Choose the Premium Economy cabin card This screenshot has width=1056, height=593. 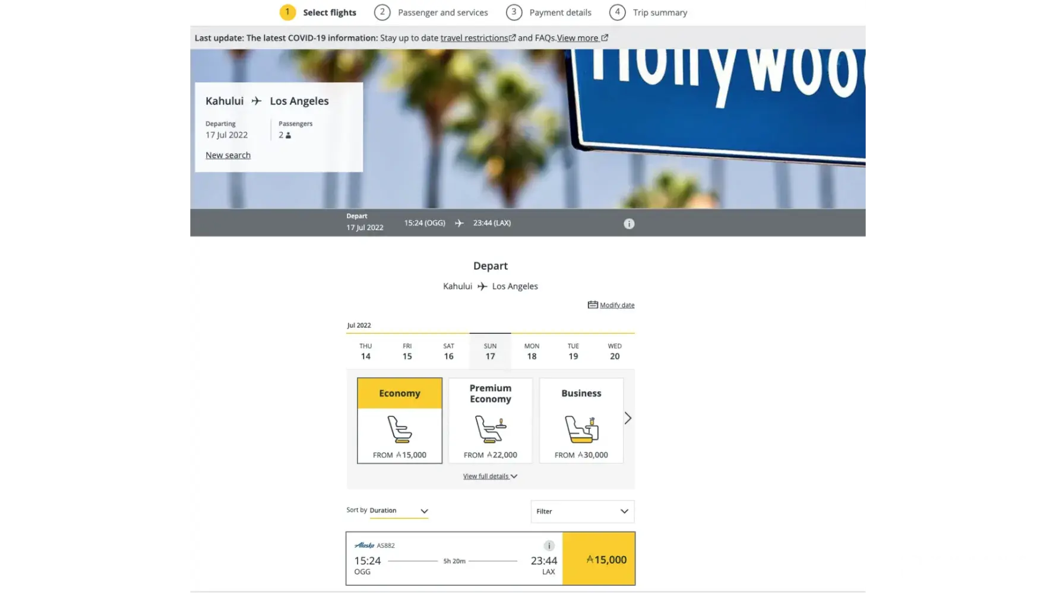pos(491,420)
